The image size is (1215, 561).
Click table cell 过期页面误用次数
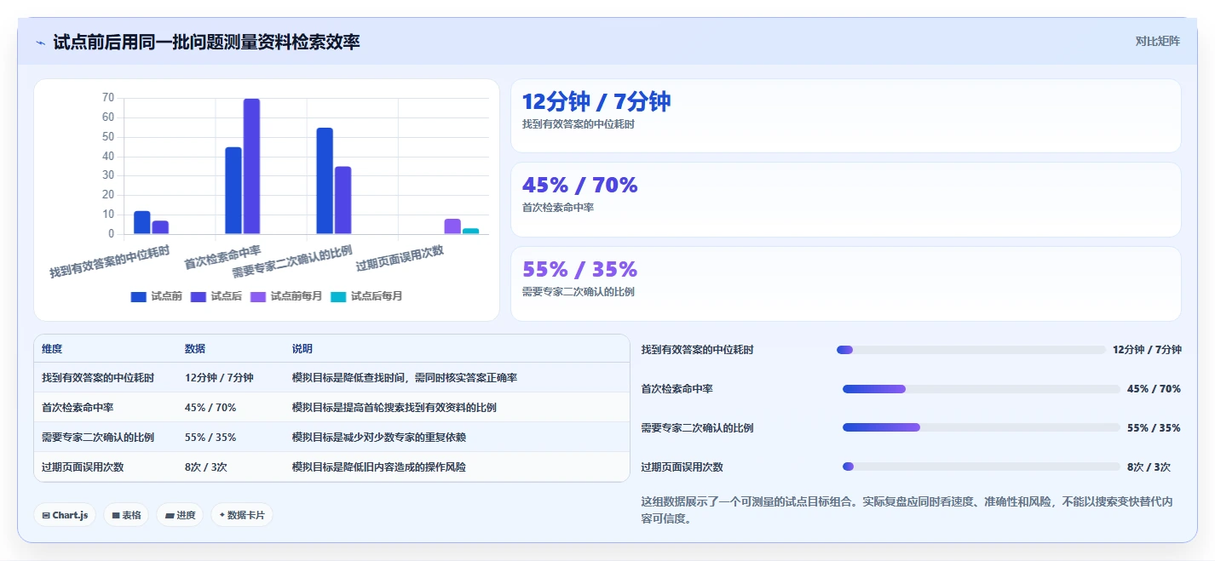tap(83, 467)
